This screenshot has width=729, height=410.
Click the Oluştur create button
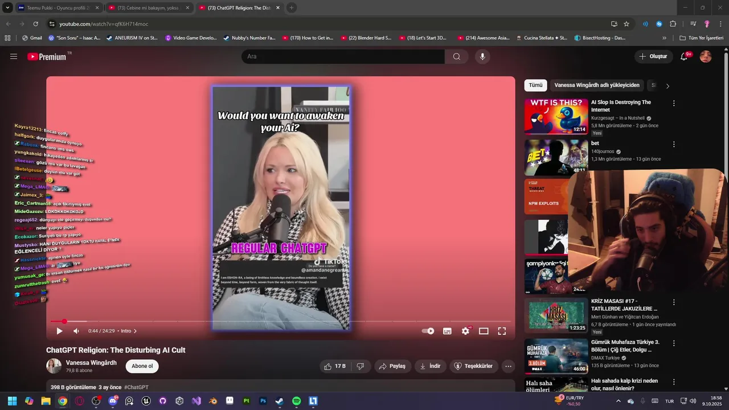(653, 56)
